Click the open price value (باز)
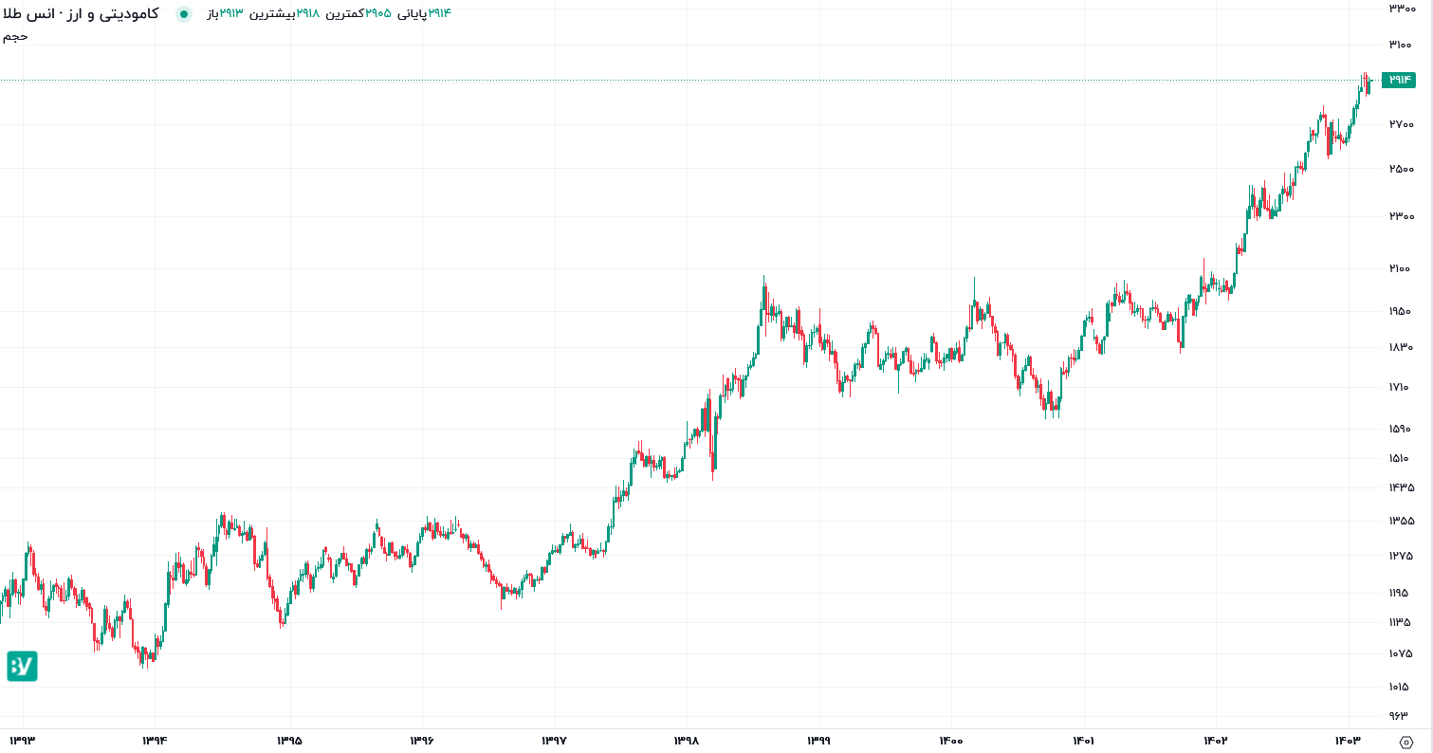This screenshot has width=1433, height=753. [231, 13]
